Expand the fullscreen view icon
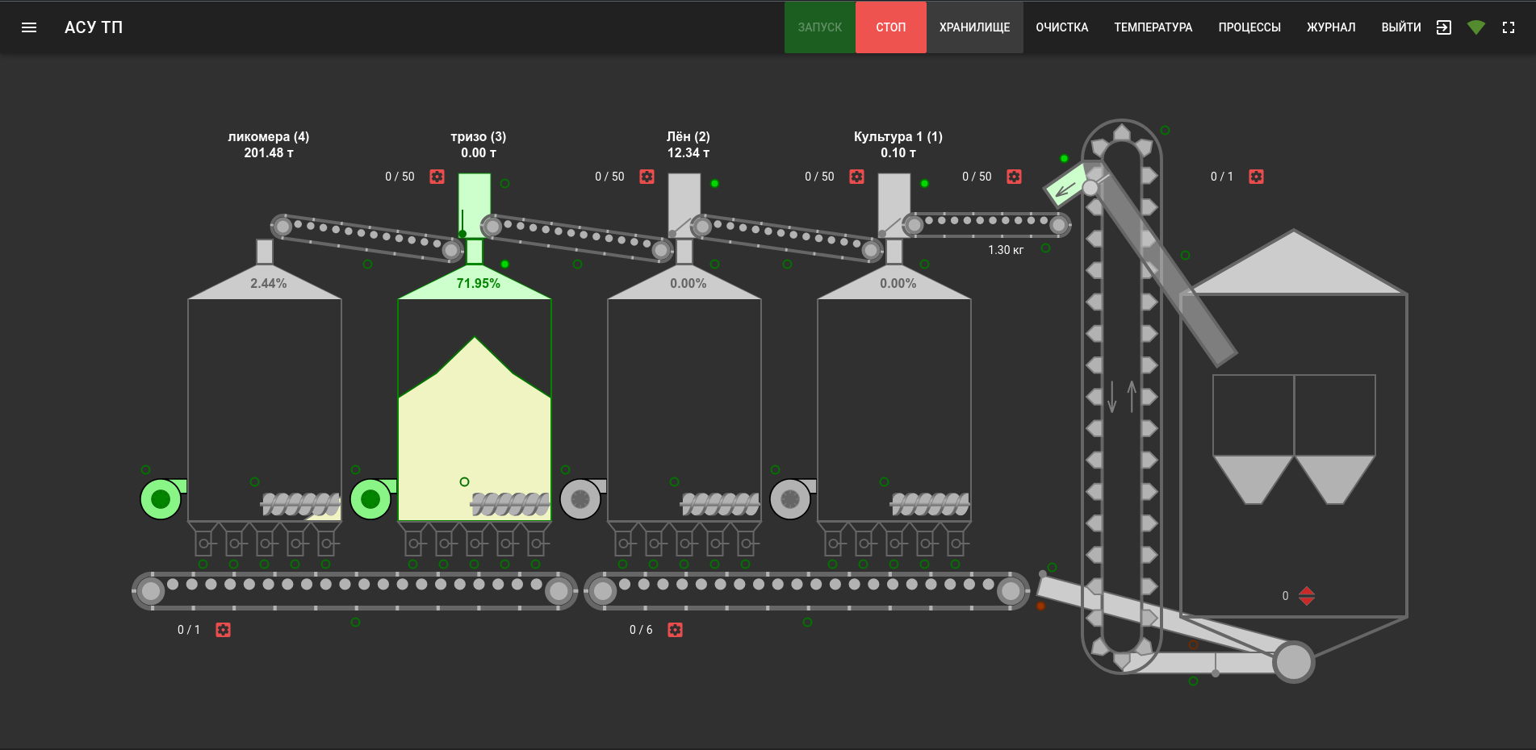The image size is (1536, 750). (1509, 27)
